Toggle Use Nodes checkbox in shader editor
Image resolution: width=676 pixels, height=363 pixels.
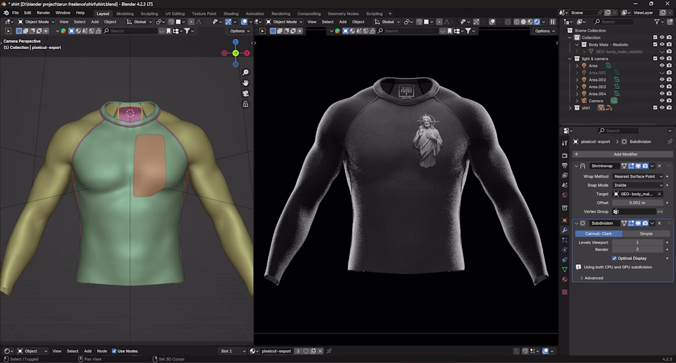[x=114, y=351]
